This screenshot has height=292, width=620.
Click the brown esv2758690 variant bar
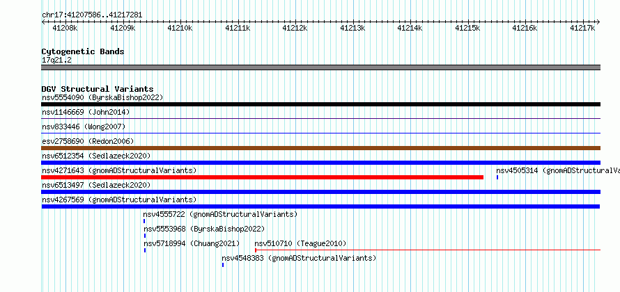click(320, 148)
